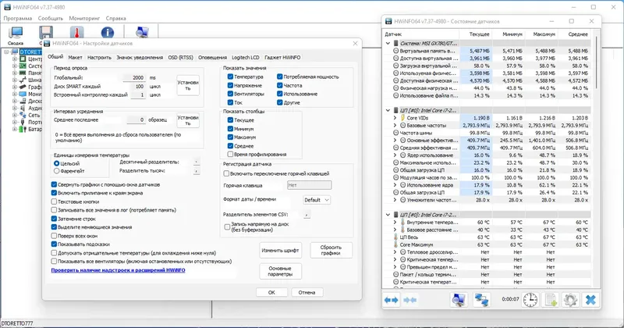The height and width of the screenshot is (328, 624).
Task: Open the Справка menu
Action: [115, 18]
